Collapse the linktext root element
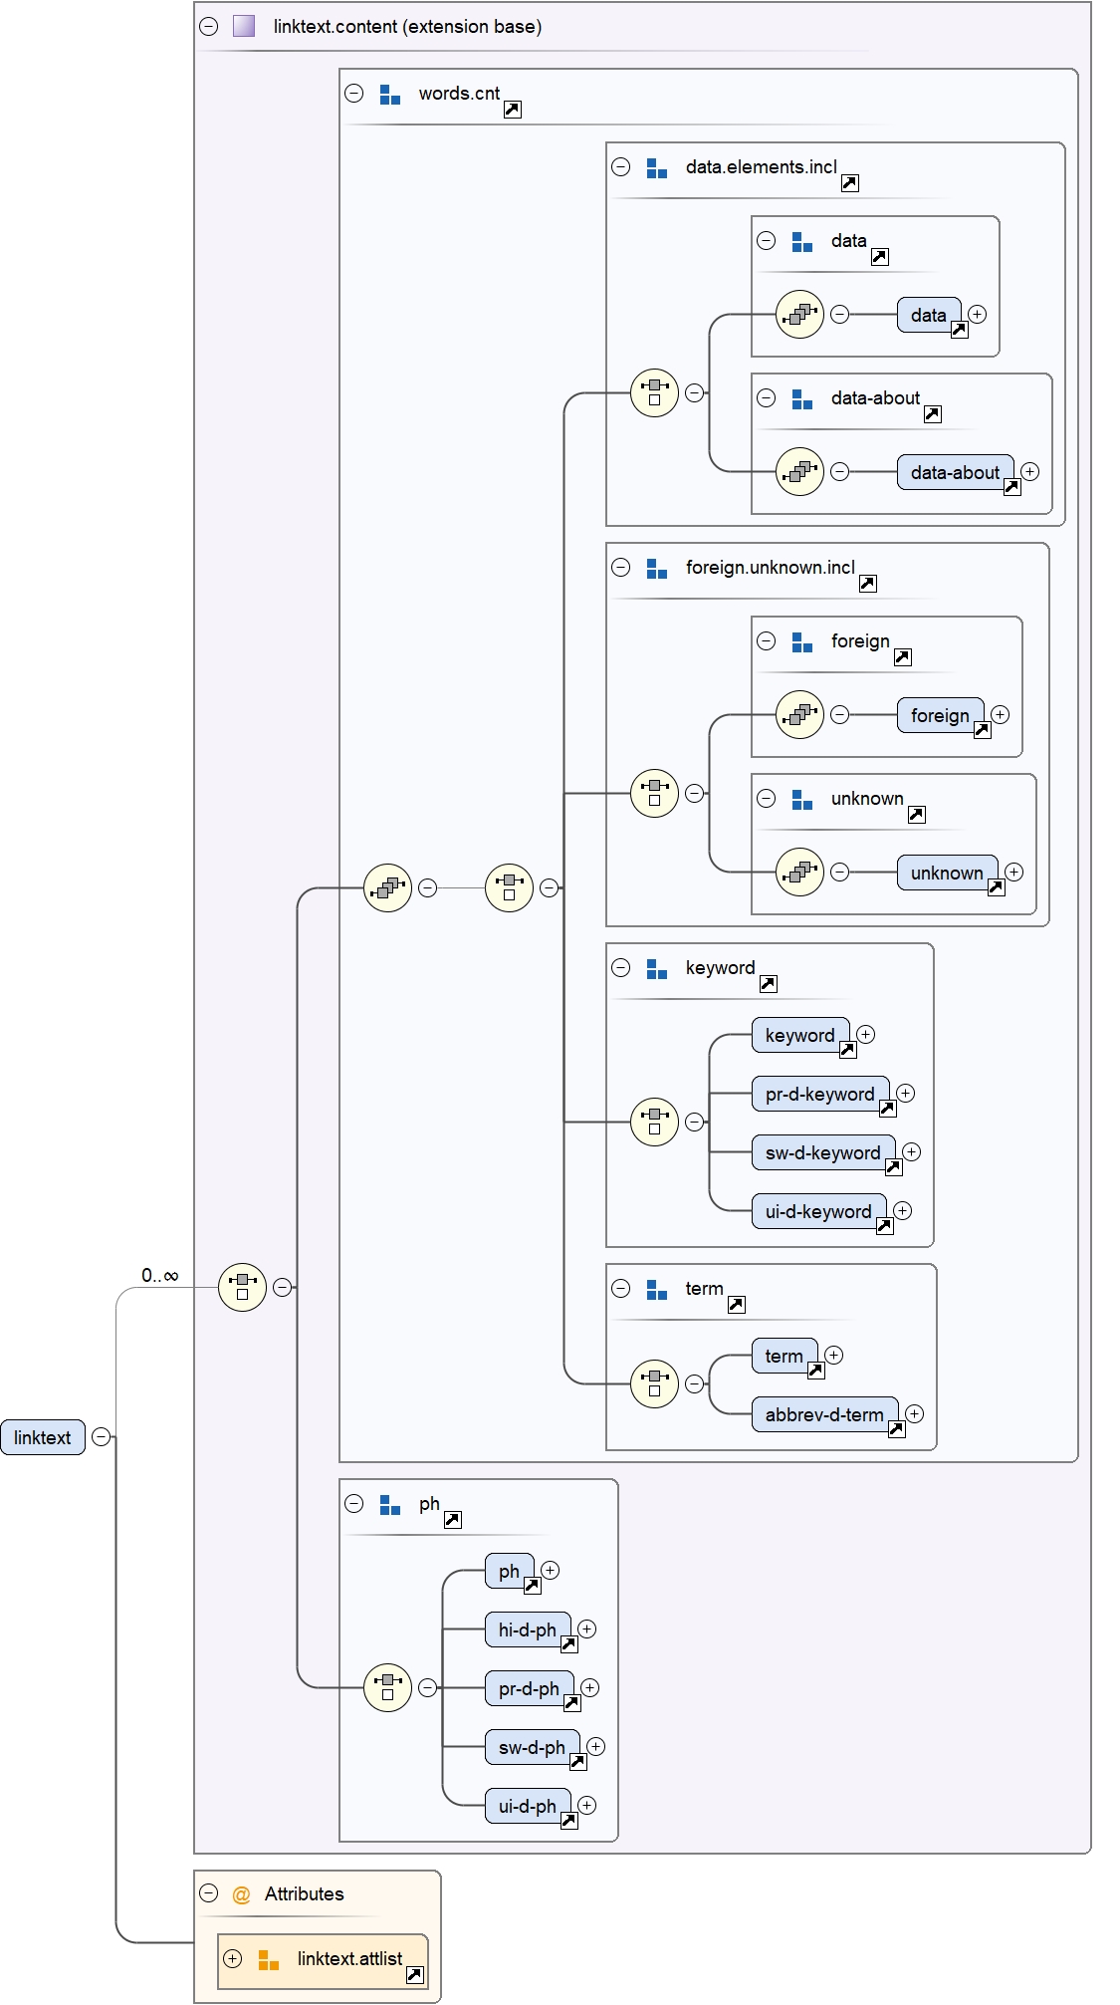1120x2005 pixels. pyautogui.click(x=101, y=1437)
